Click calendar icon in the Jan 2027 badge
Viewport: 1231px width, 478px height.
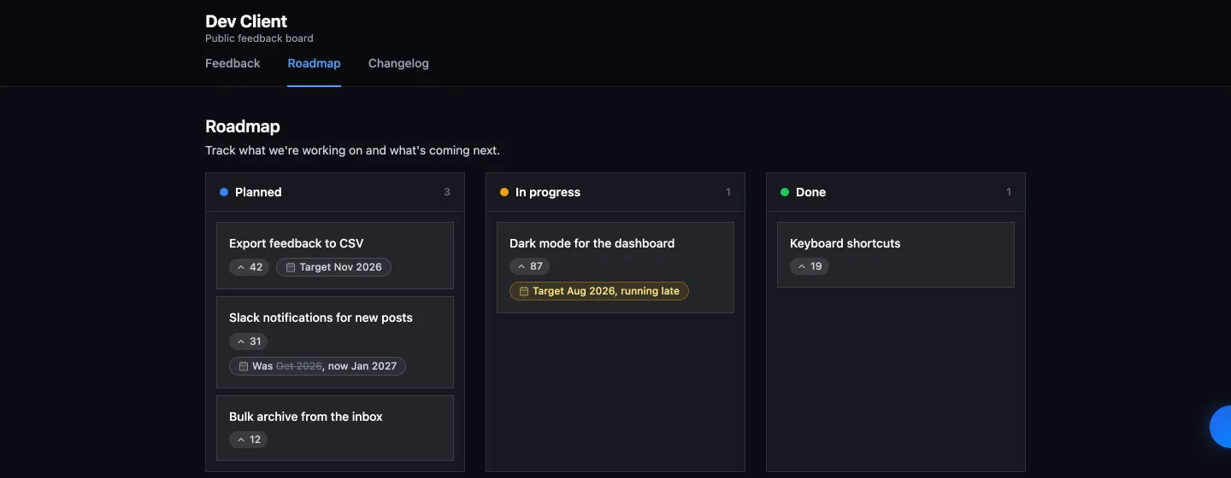click(244, 366)
